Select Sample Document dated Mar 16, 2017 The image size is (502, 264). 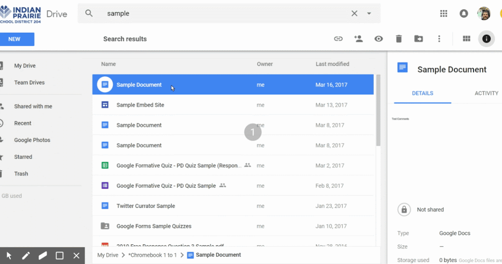tap(233, 85)
